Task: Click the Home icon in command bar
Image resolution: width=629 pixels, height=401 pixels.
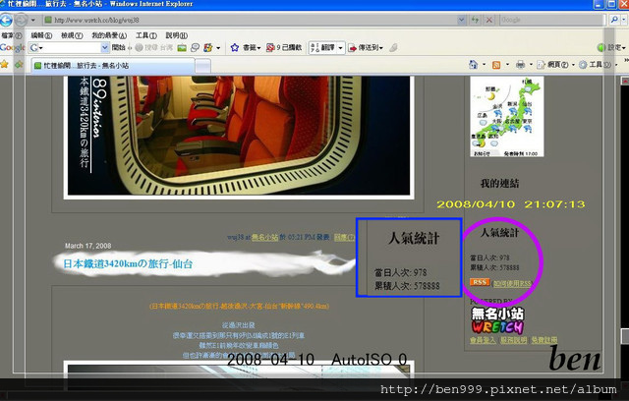Action: coord(474,65)
